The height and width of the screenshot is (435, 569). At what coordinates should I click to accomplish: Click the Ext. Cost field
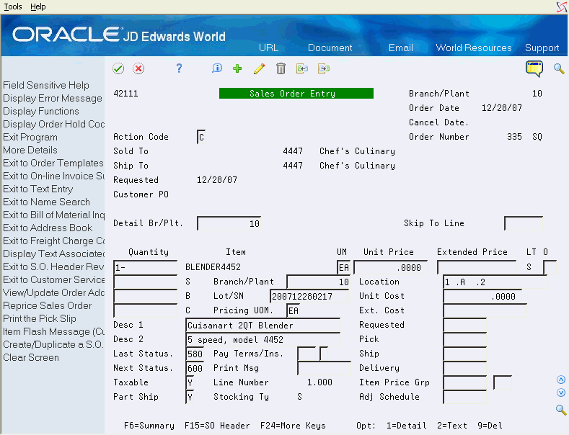(x=485, y=310)
